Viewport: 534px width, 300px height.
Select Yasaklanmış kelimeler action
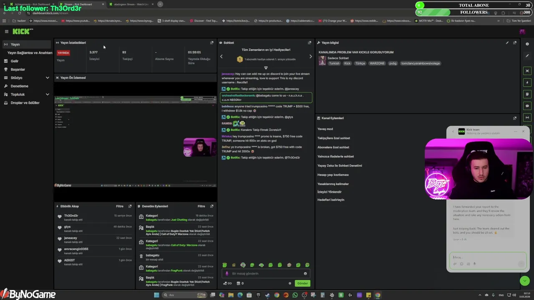click(x=333, y=184)
